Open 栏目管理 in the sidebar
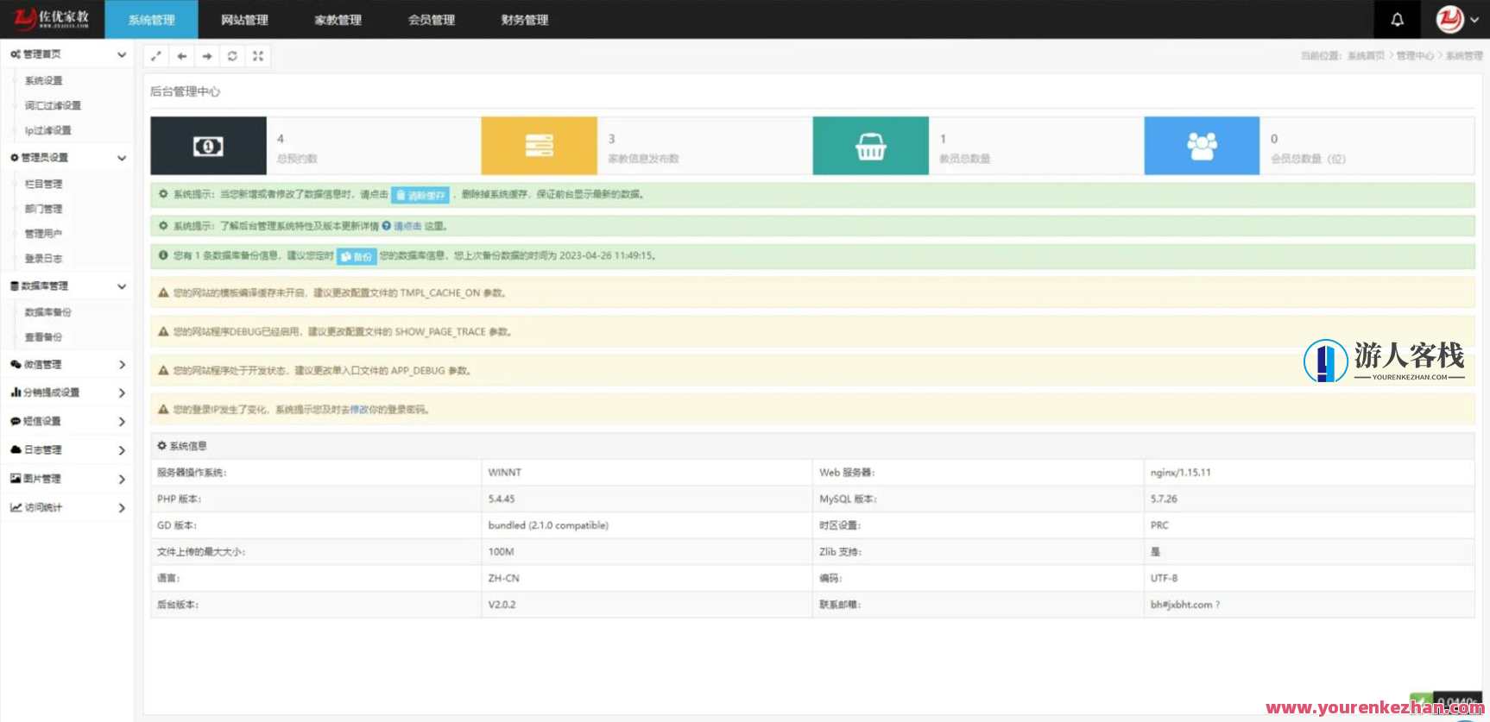 pos(43,184)
